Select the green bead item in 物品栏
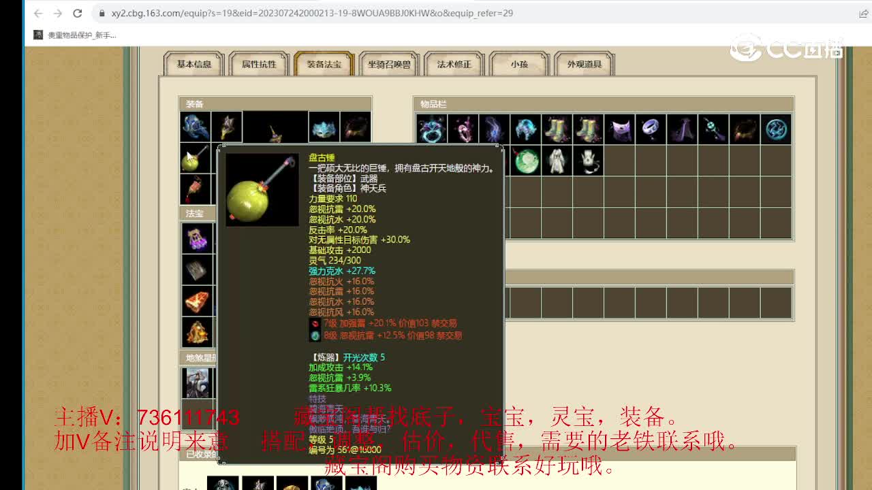Screen dimensions: 872x490 (x=525, y=160)
